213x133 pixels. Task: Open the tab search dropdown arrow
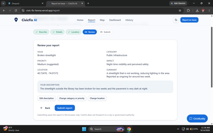click(x=3, y=3)
